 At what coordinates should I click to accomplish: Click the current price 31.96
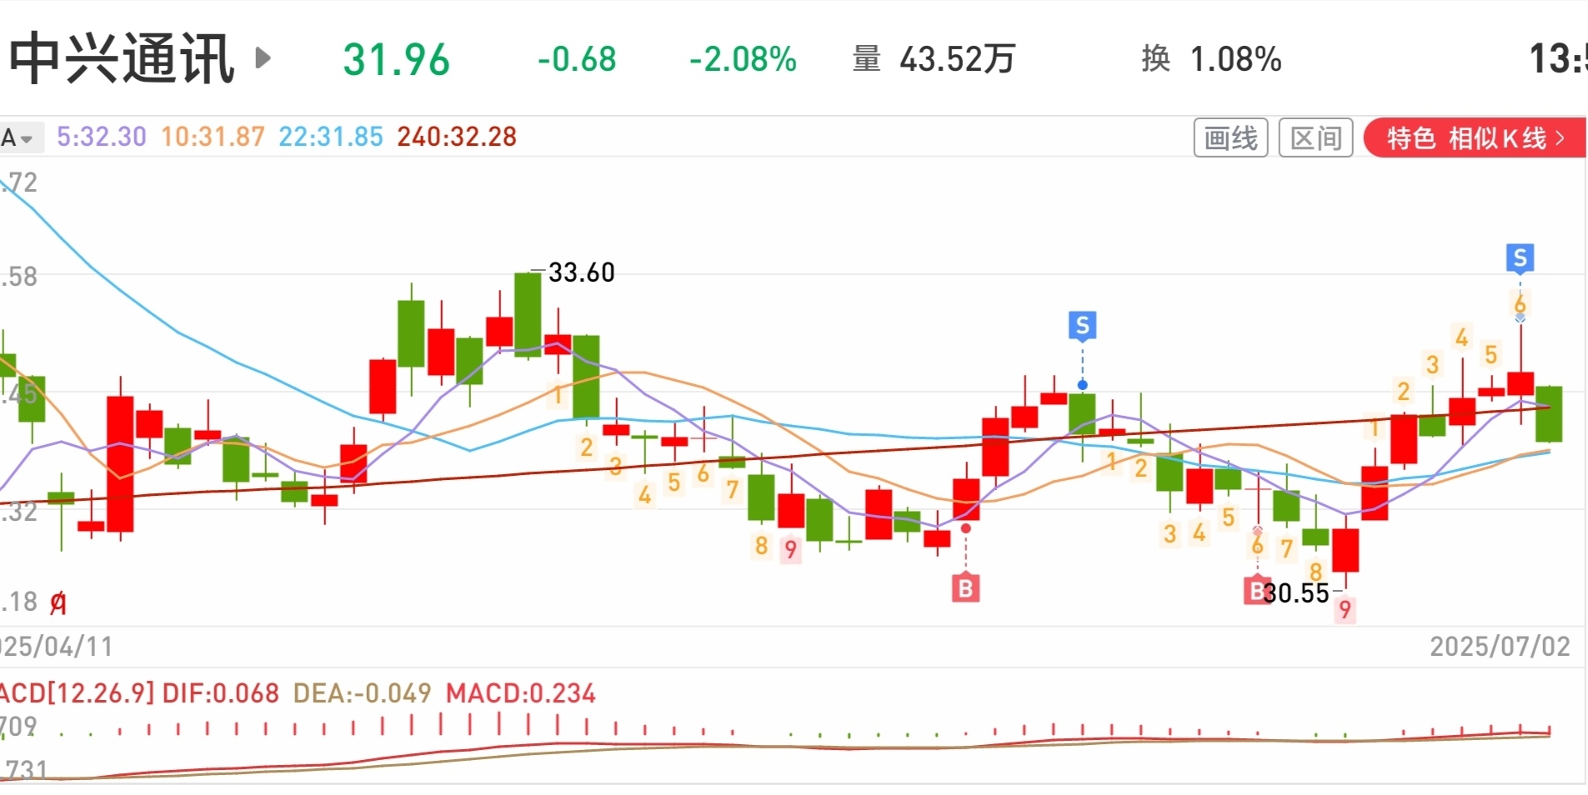[x=396, y=59]
